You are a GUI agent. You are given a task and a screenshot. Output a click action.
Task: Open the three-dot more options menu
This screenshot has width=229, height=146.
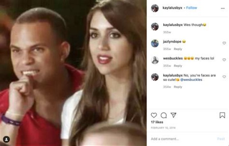pos(223,8)
